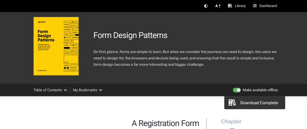Click the Dashboard sliders icon
This screenshot has width=307, height=129.
(255, 6)
